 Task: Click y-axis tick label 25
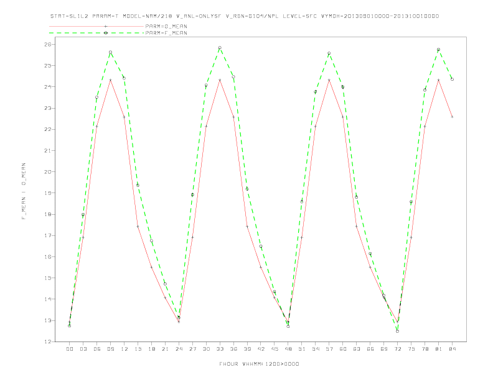(x=48, y=66)
